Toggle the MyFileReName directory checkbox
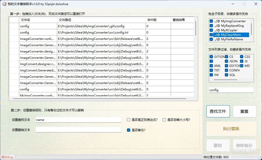The width and height of the screenshot is (262, 160). point(211,39)
